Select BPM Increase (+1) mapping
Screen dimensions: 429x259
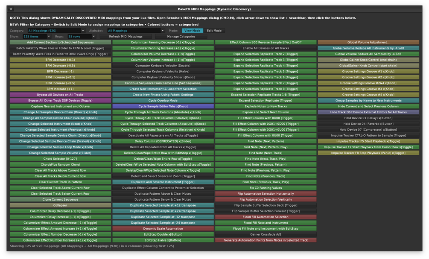click(61, 89)
